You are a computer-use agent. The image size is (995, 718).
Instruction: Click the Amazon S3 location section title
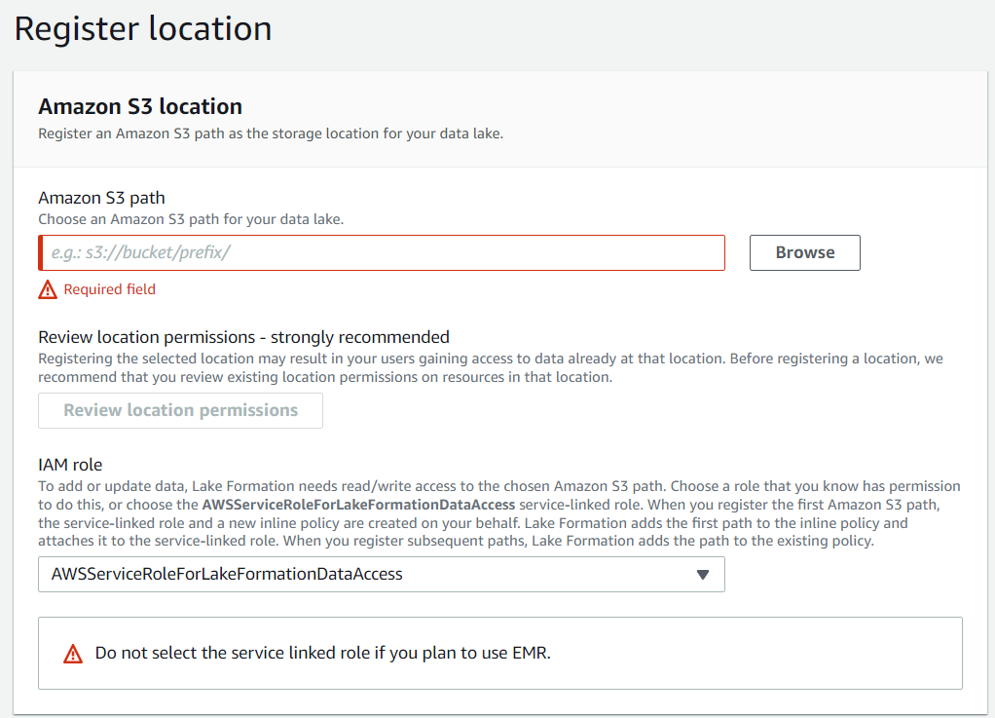[140, 106]
